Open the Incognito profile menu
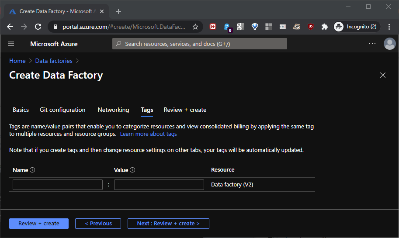This screenshot has height=238, width=399. click(356, 27)
